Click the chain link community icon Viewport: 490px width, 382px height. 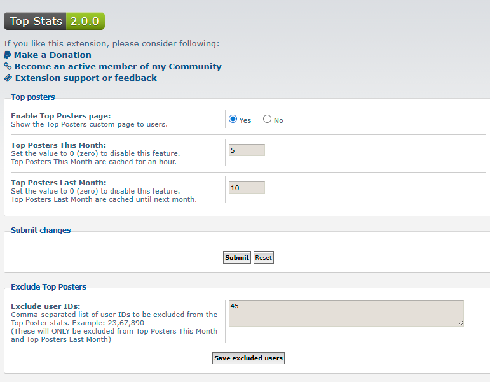point(8,66)
